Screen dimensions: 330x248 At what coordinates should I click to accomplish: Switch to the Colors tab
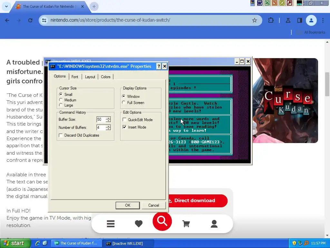click(x=106, y=77)
